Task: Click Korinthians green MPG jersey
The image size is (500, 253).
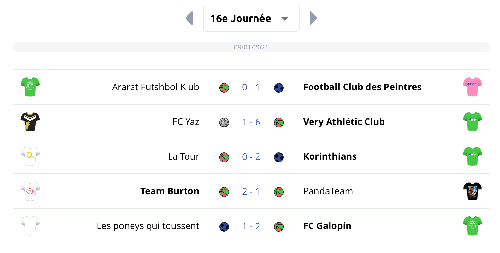Action: 472,156
